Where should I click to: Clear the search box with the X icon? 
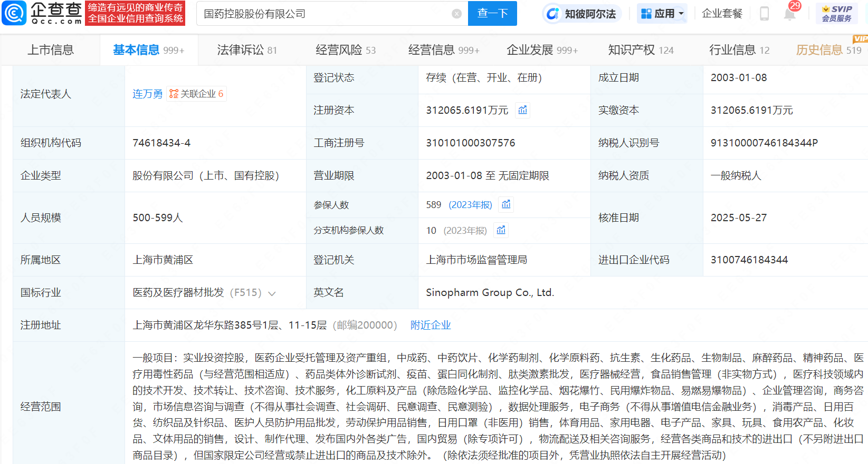pyautogui.click(x=457, y=14)
